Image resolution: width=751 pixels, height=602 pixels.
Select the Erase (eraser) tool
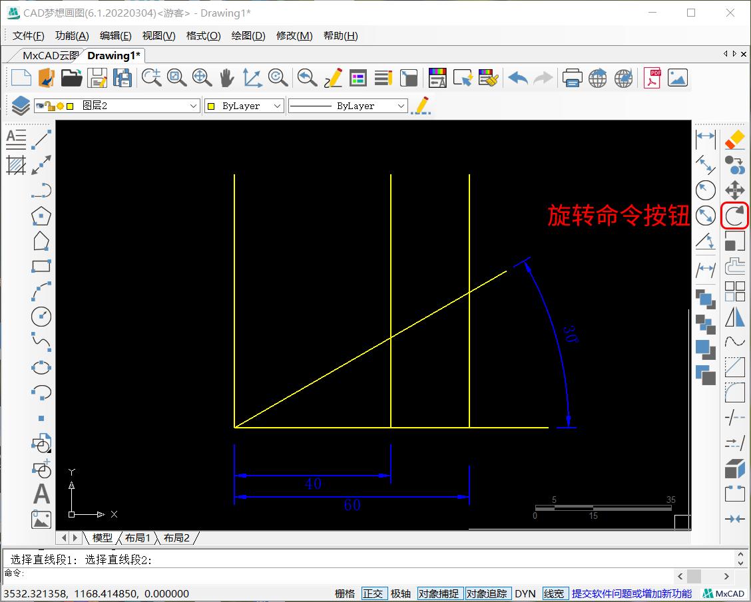pos(734,139)
